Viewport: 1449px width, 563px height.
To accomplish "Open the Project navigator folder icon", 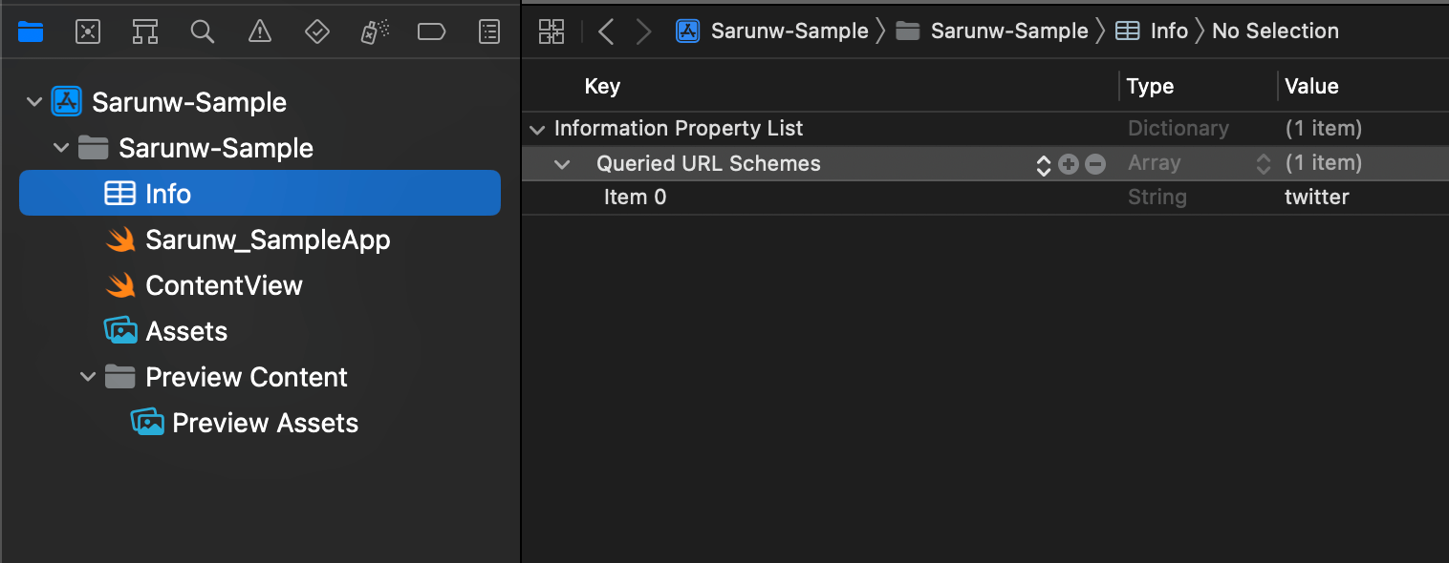I will click(x=31, y=31).
